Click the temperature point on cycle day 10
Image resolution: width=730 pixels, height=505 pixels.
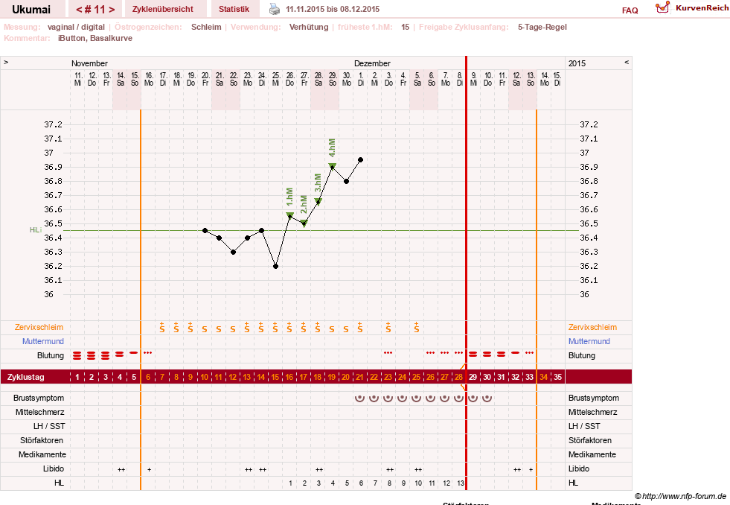pos(205,231)
